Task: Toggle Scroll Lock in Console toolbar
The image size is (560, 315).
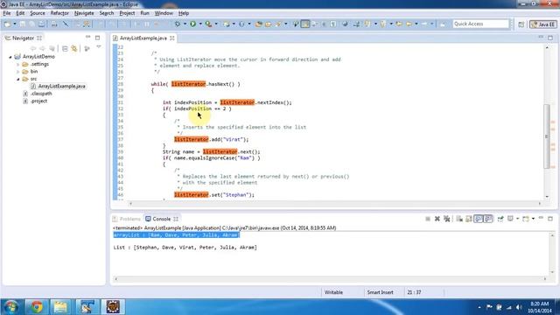Action: pos(469,219)
